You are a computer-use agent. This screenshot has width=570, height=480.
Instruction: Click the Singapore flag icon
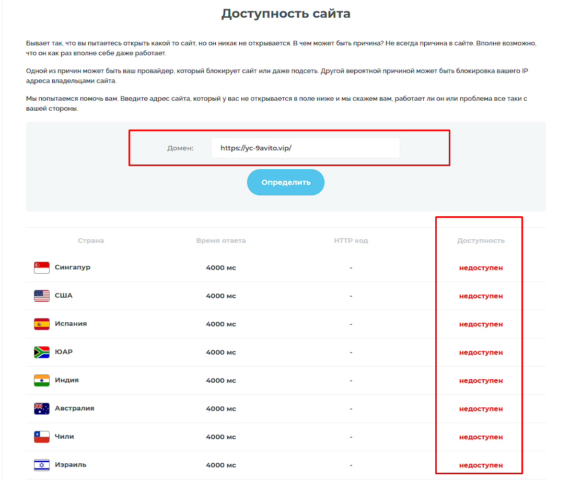[41, 267]
